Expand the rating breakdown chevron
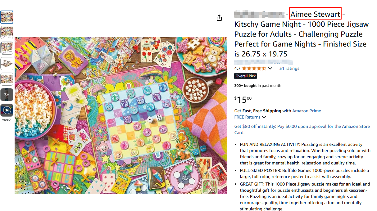Viewport: 377px width, 211px height. [x=270, y=68]
